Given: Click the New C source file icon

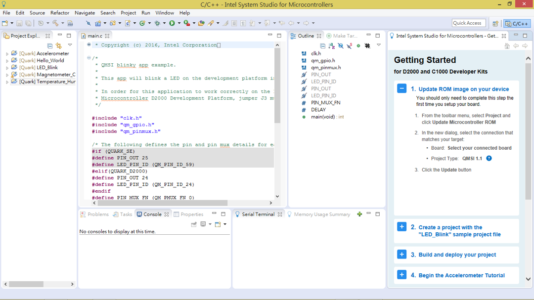Looking at the screenshot, I should 128,23.
